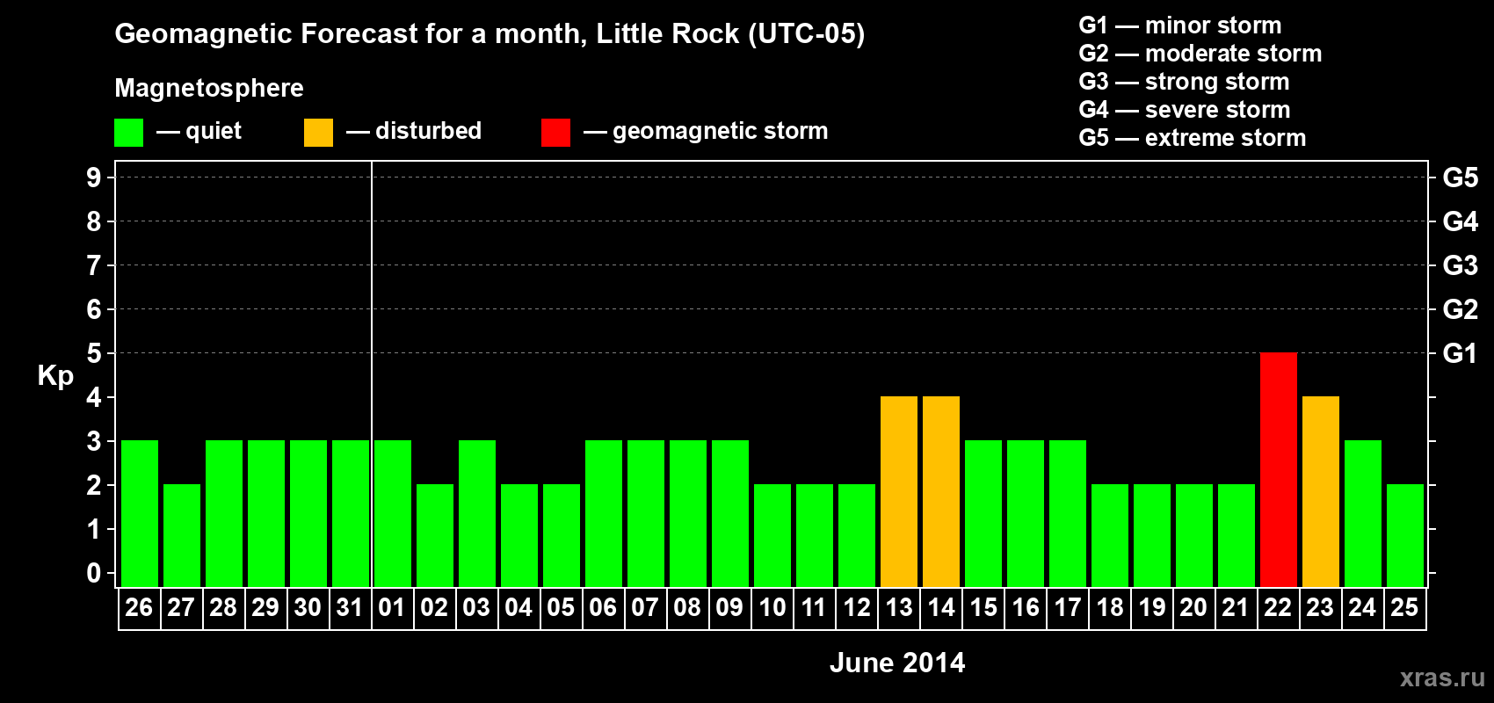
Task: Click the red geomagnetic storm legend swatch
Action: [x=555, y=133]
